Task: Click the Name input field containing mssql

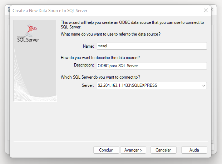Action: [x=152, y=46]
